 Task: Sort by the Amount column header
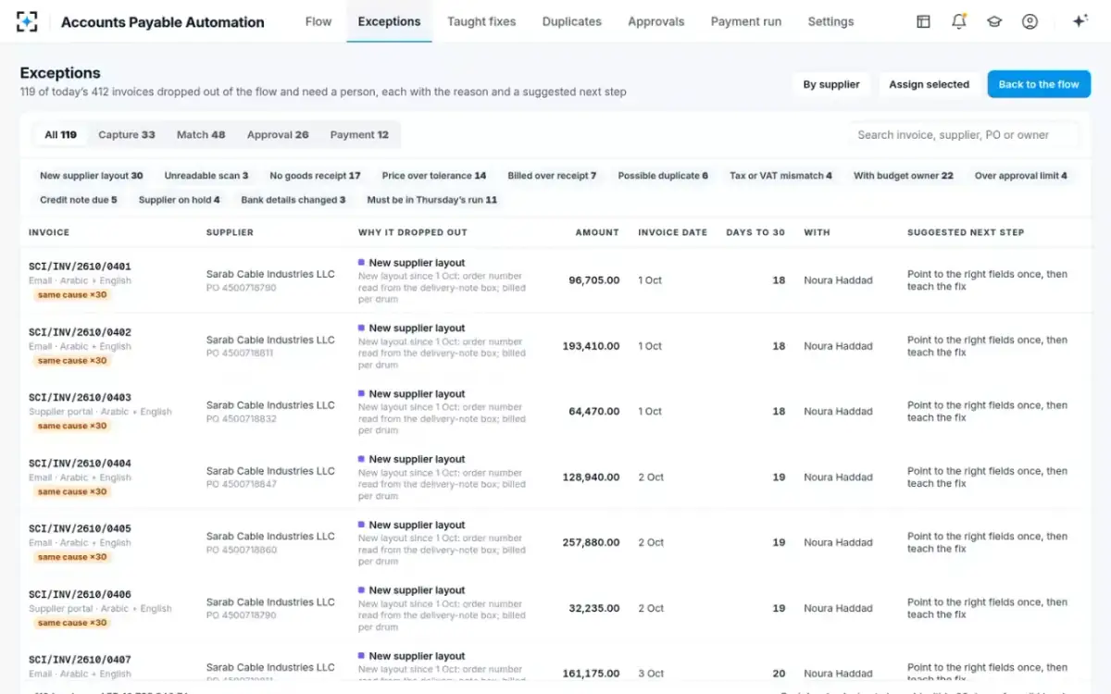(x=597, y=232)
